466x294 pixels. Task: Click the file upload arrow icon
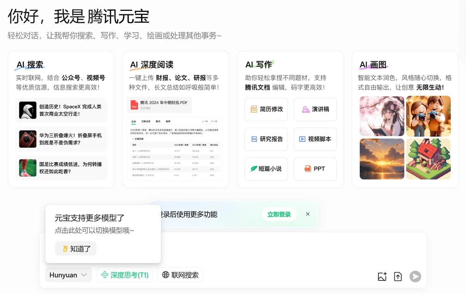[398, 276]
